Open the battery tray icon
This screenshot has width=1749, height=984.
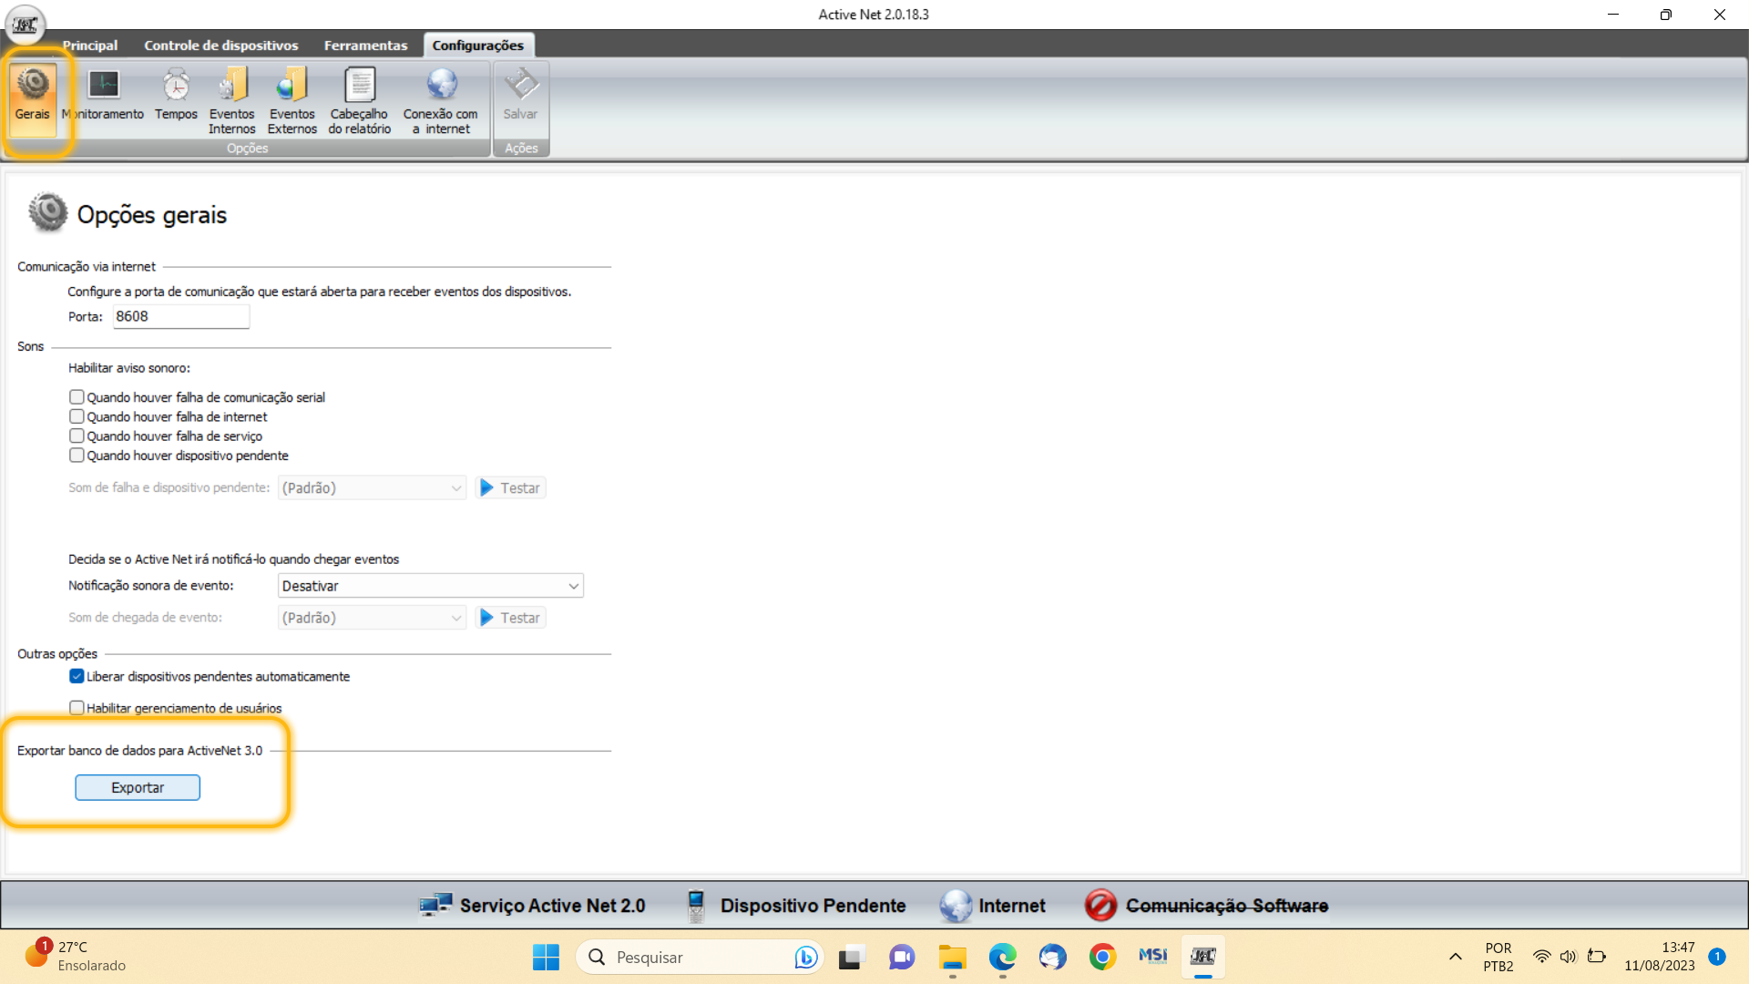click(x=1597, y=957)
